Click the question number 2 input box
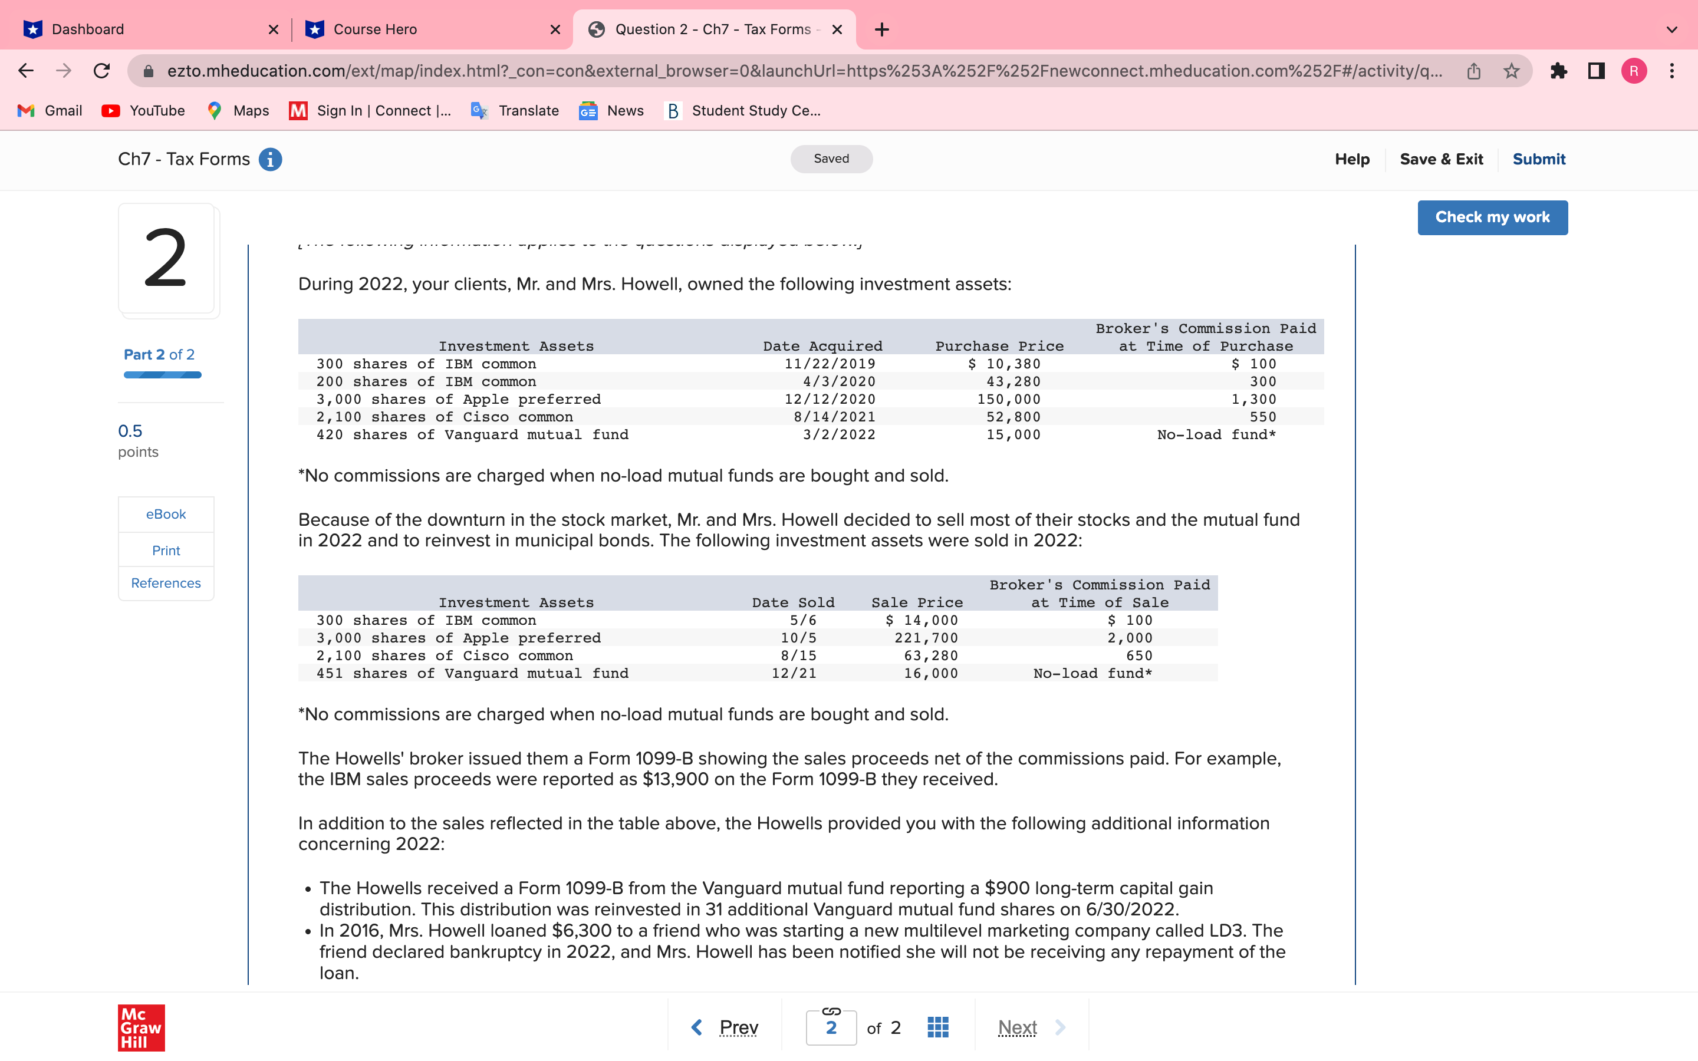 831,1029
